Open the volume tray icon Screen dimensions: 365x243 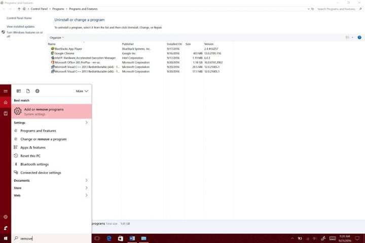coord(314,238)
